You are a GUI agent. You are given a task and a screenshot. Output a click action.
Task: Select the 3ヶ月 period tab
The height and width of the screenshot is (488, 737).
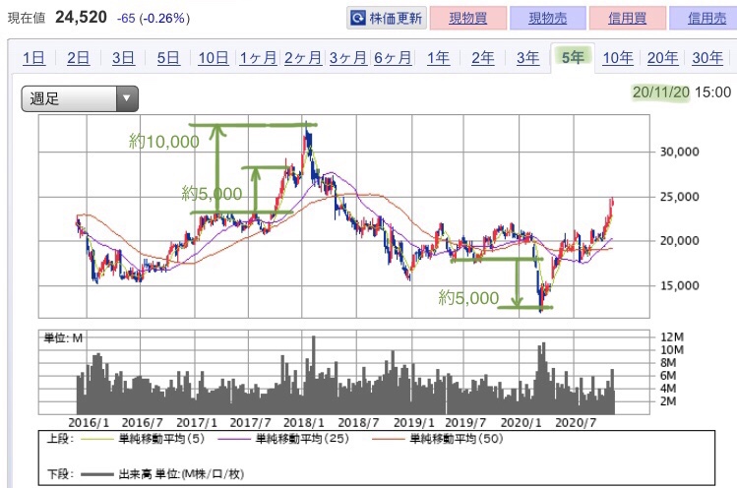click(347, 58)
